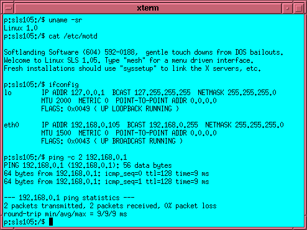
Task: Click the 'eth0' interface name
Action: pos(11,125)
